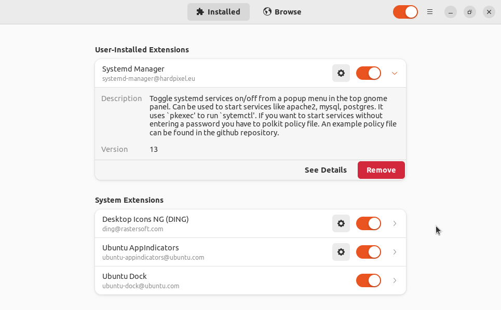Turn off Desktop Icons NG (DING) switch
The image size is (501, 310).
[x=369, y=223]
